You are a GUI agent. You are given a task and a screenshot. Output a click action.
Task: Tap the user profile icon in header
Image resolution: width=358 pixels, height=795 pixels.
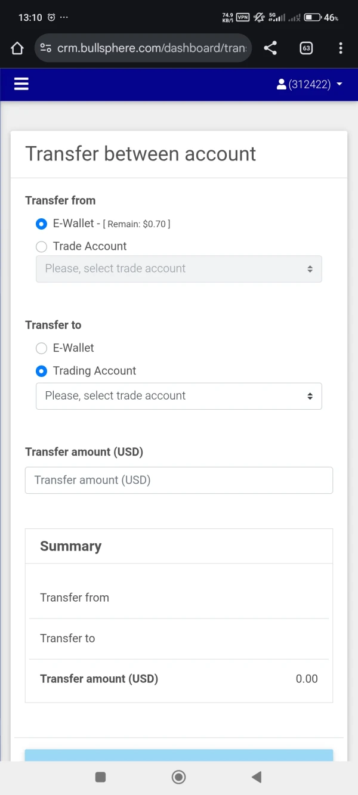point(282,85)
